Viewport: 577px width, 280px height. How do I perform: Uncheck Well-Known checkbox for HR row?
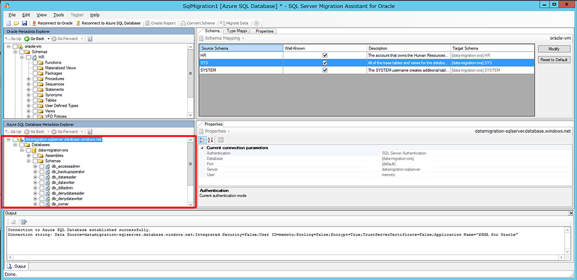(325, 55)
